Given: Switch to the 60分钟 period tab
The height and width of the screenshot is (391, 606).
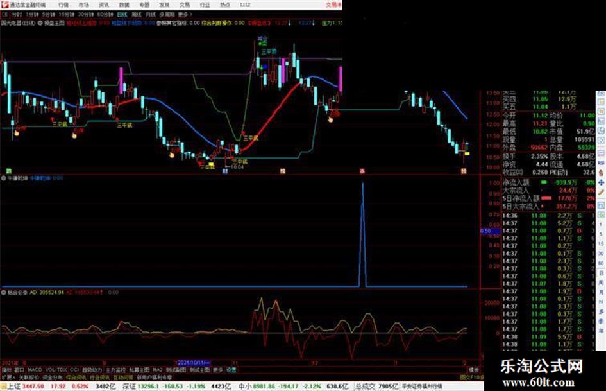Looking at the screenshot, I should [105, 14].
